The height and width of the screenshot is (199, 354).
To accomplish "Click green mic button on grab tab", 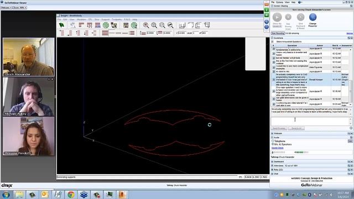I will (x=267, y=10).
